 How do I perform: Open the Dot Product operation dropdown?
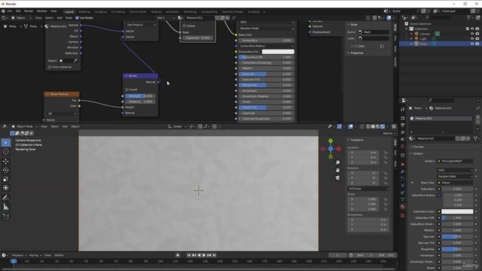point(141,25)
